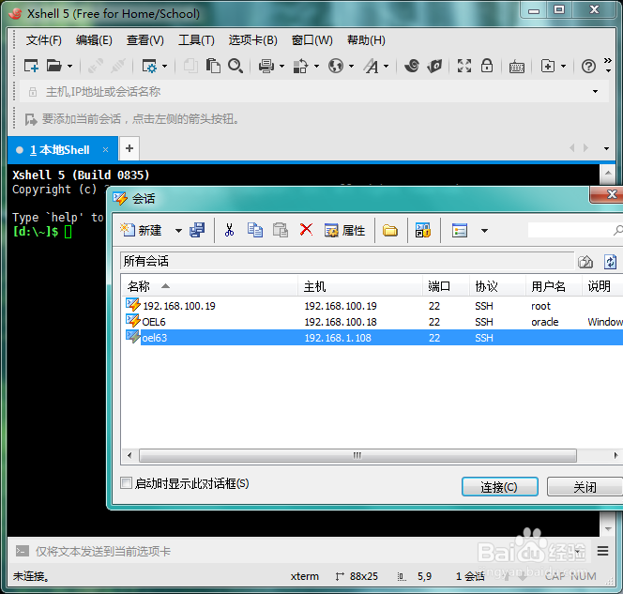Viewport: 623px width, 594px height.
Task: Open the hamburger menu in the compose bar
Action: [x=602, y=551]
